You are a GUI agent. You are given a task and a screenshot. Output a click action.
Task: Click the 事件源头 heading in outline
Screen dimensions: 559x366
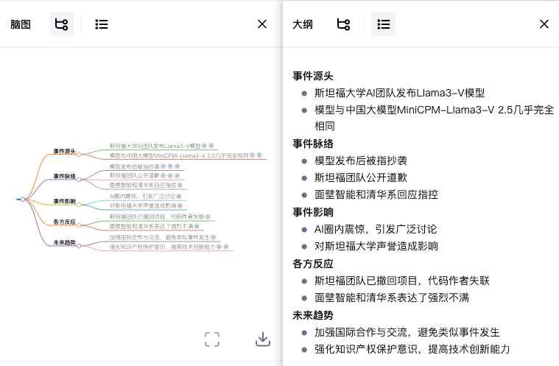[313, 76]
